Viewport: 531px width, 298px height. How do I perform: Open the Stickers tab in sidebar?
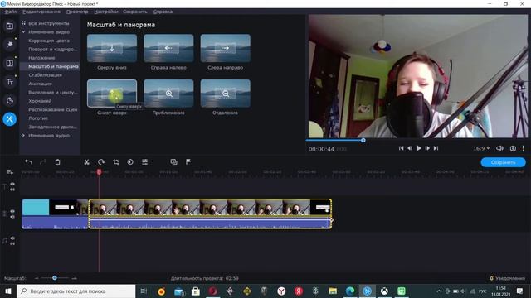9,100
